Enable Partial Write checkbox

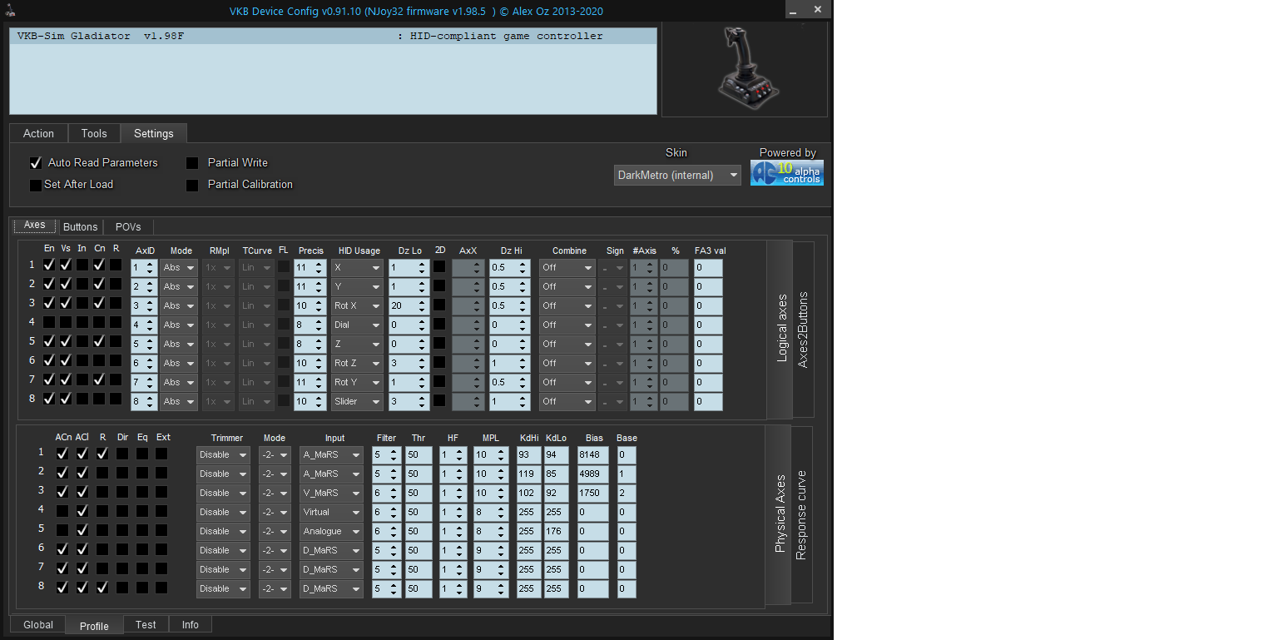[x=192, y=163]
